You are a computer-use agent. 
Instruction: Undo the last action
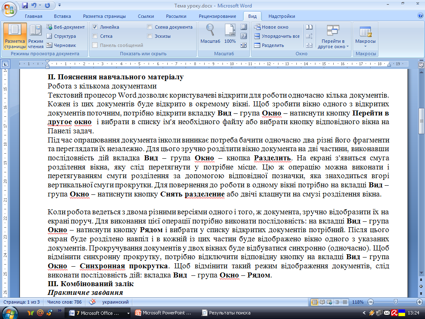coord(34,5)
